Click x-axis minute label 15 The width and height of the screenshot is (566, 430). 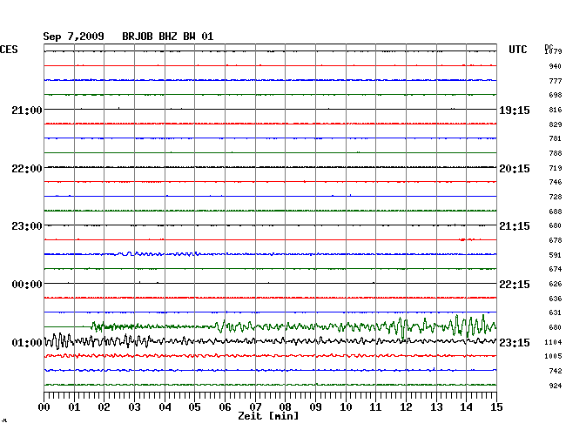496,407
